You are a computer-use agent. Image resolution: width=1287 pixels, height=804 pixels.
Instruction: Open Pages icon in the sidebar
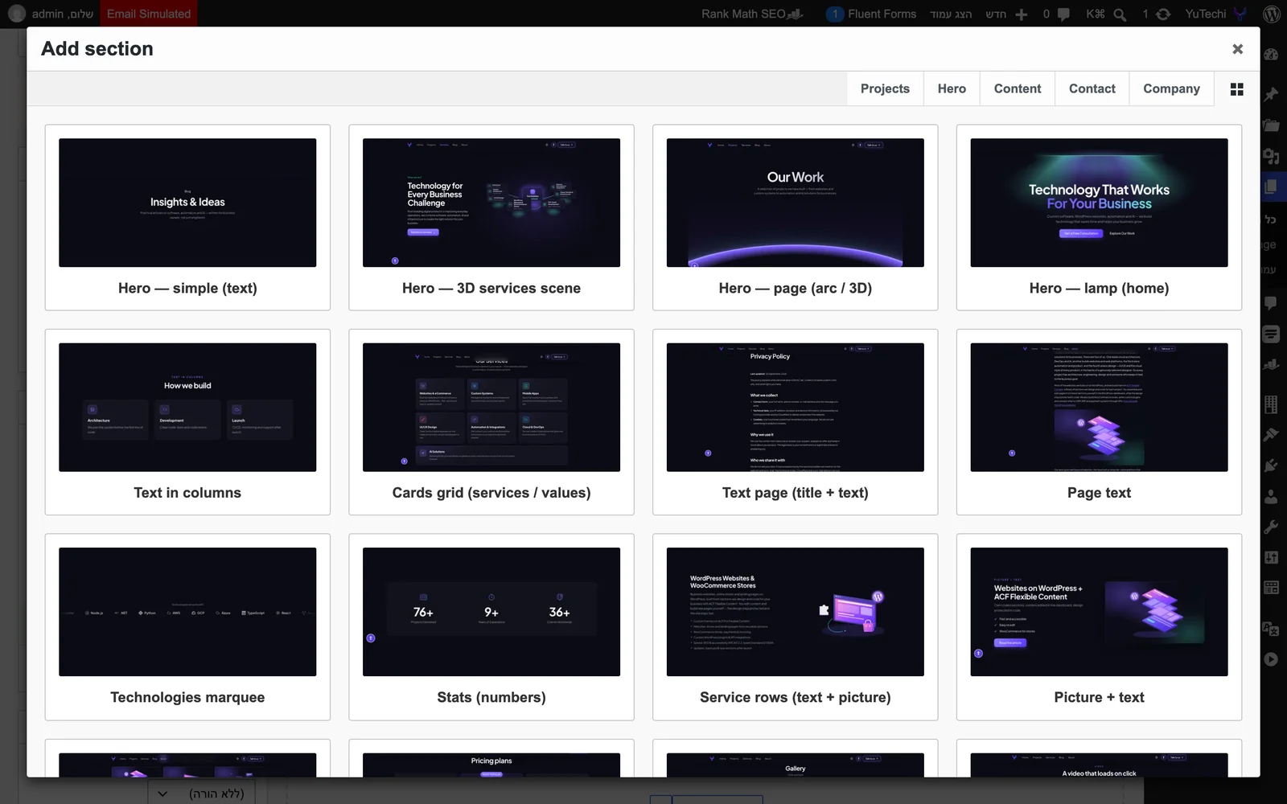click(x=1272, y=187)
